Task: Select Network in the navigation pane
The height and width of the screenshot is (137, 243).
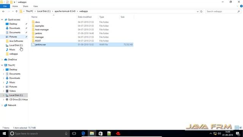Action: (12, 105)
